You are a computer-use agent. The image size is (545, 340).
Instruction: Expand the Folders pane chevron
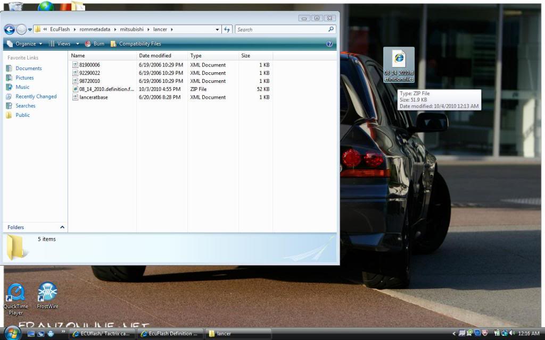click(62, 227)
